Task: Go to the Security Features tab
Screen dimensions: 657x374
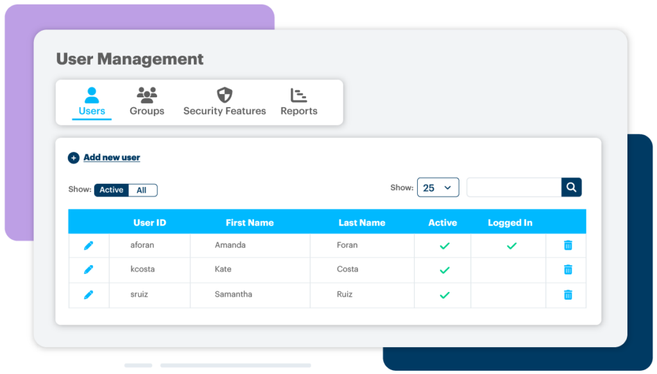Action: (225, 102)
